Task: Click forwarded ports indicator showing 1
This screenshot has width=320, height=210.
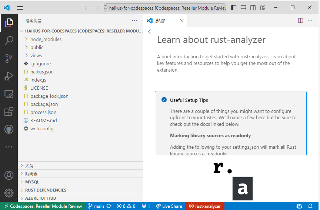Action: (146, 206)
